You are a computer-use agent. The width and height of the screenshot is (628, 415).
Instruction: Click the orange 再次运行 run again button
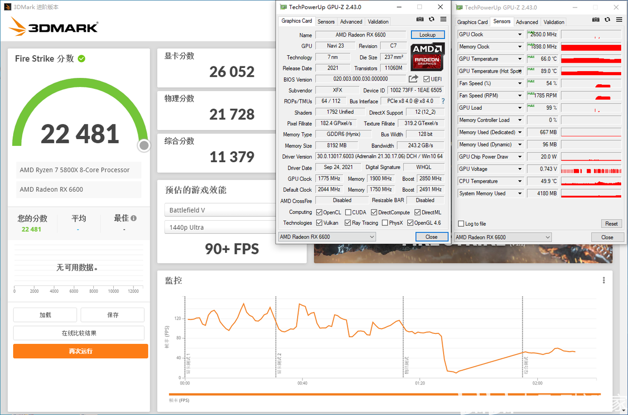click(81, 351)
